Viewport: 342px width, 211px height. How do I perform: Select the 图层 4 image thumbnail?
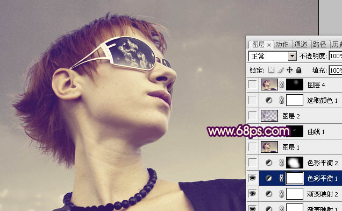[269, 85]
